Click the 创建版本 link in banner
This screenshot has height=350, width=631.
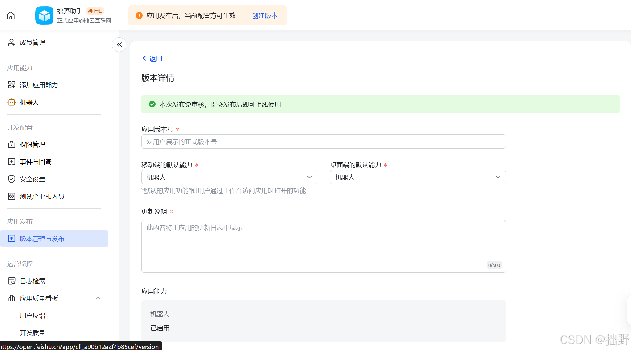coord(264,15)
